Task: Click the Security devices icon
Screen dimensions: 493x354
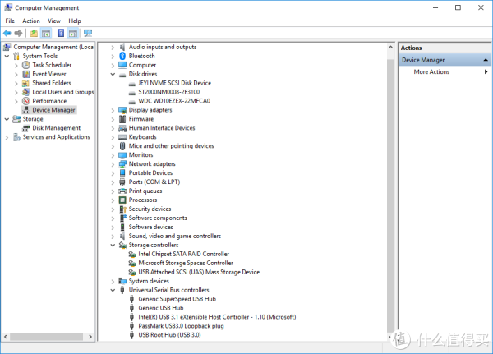Action: point(122,209)
